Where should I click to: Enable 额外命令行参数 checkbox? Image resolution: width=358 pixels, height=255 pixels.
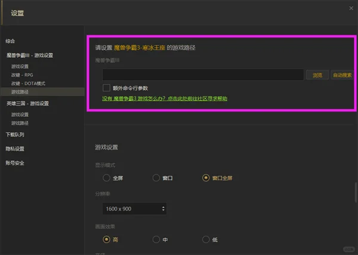click(x=106, y=88)
